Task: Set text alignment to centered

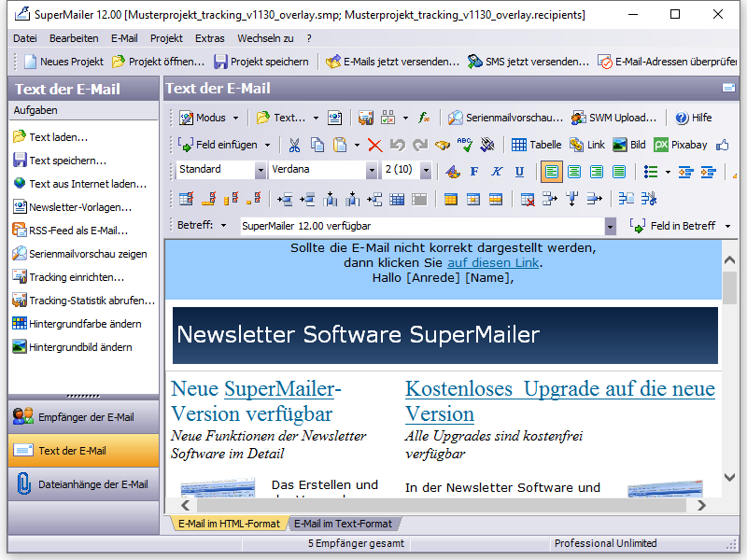Action: (574, 172)
